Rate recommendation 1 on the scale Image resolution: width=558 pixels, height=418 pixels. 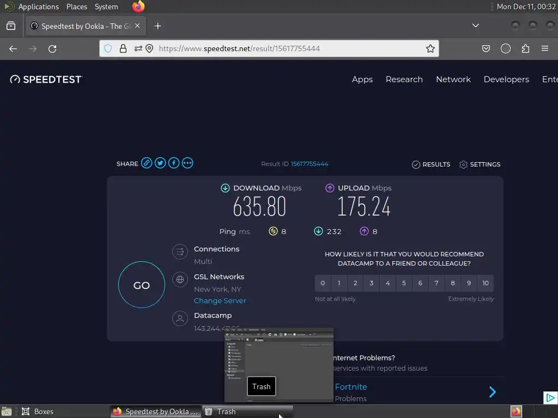(339, 283)
